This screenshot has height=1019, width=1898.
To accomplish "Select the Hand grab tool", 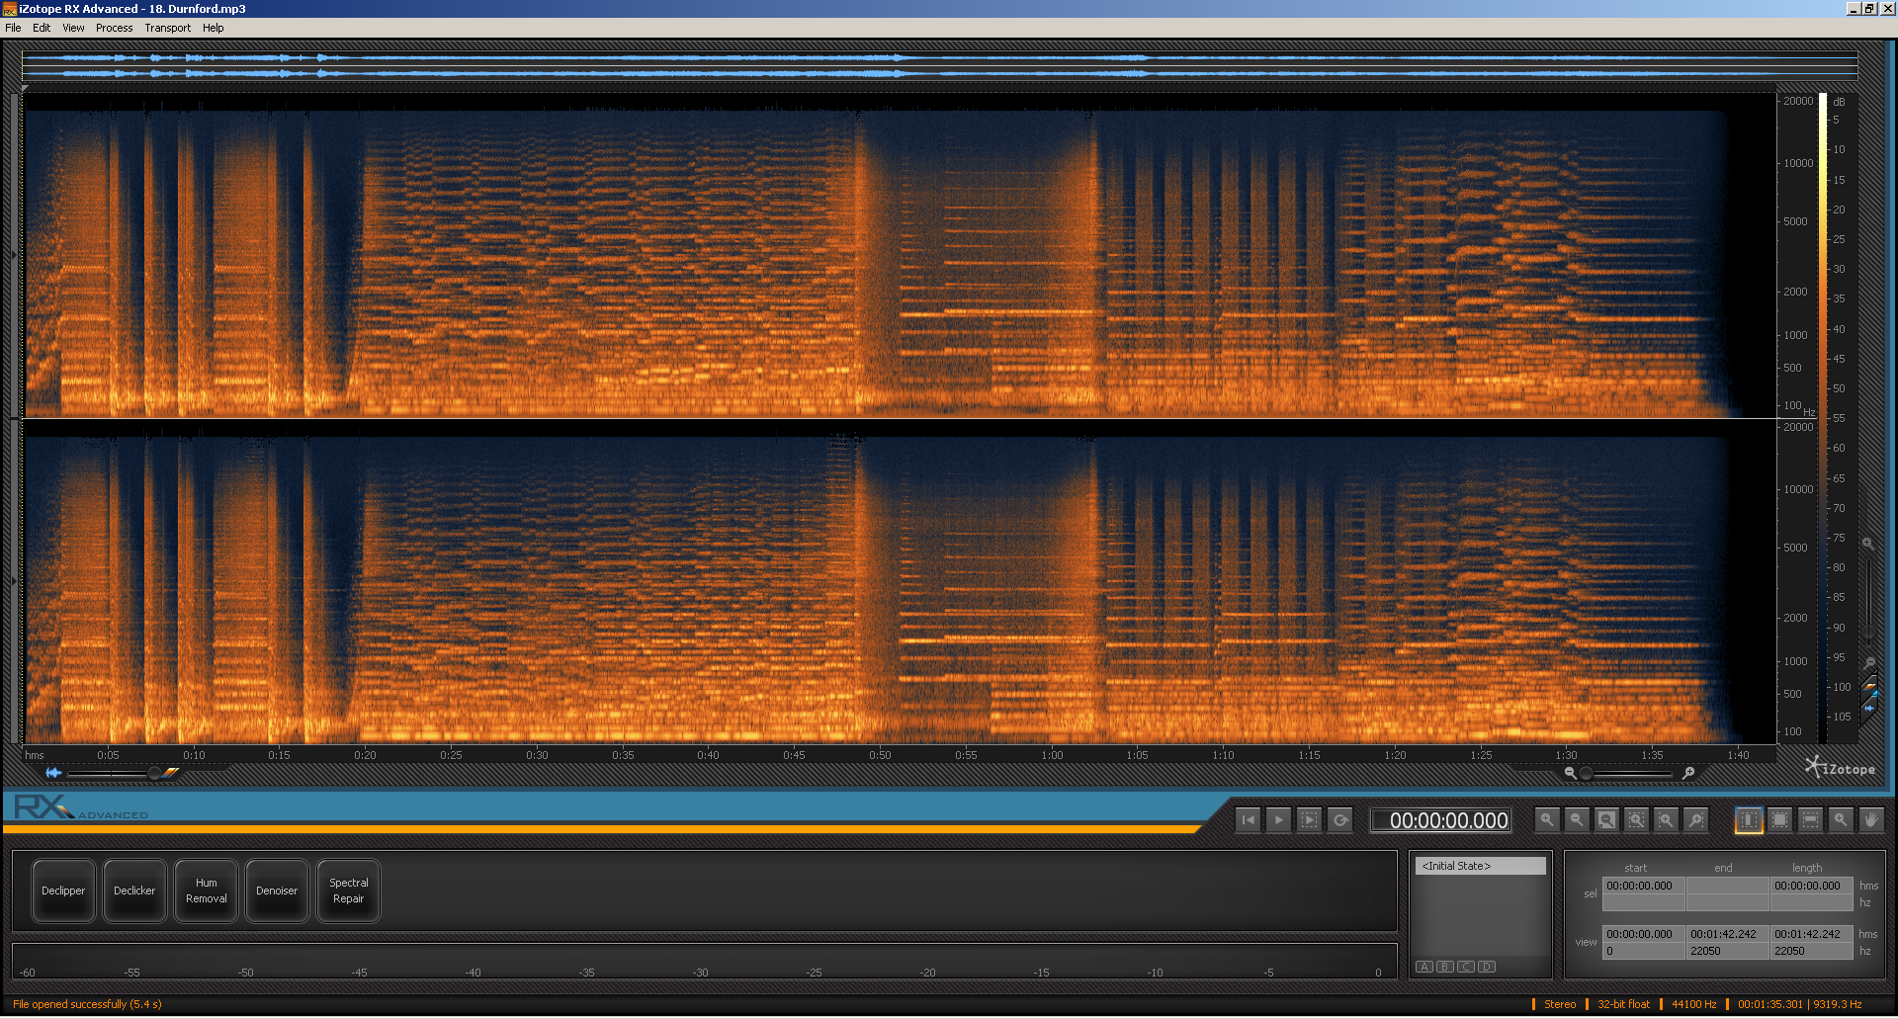I will click(1870, 819).
